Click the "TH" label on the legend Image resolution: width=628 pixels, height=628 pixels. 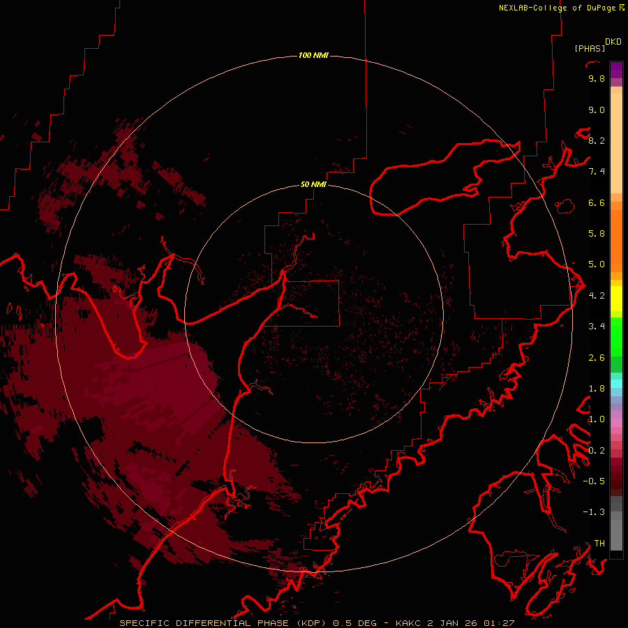599,543
